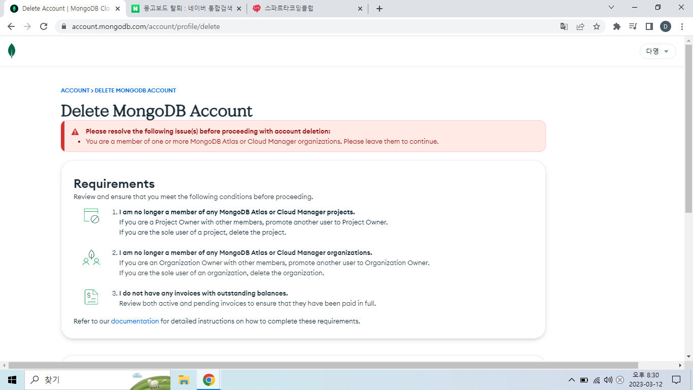The width and height of the screenshot is (693, 390).
Task: Click the invoices requirement icon
Action: coord(91,297)
